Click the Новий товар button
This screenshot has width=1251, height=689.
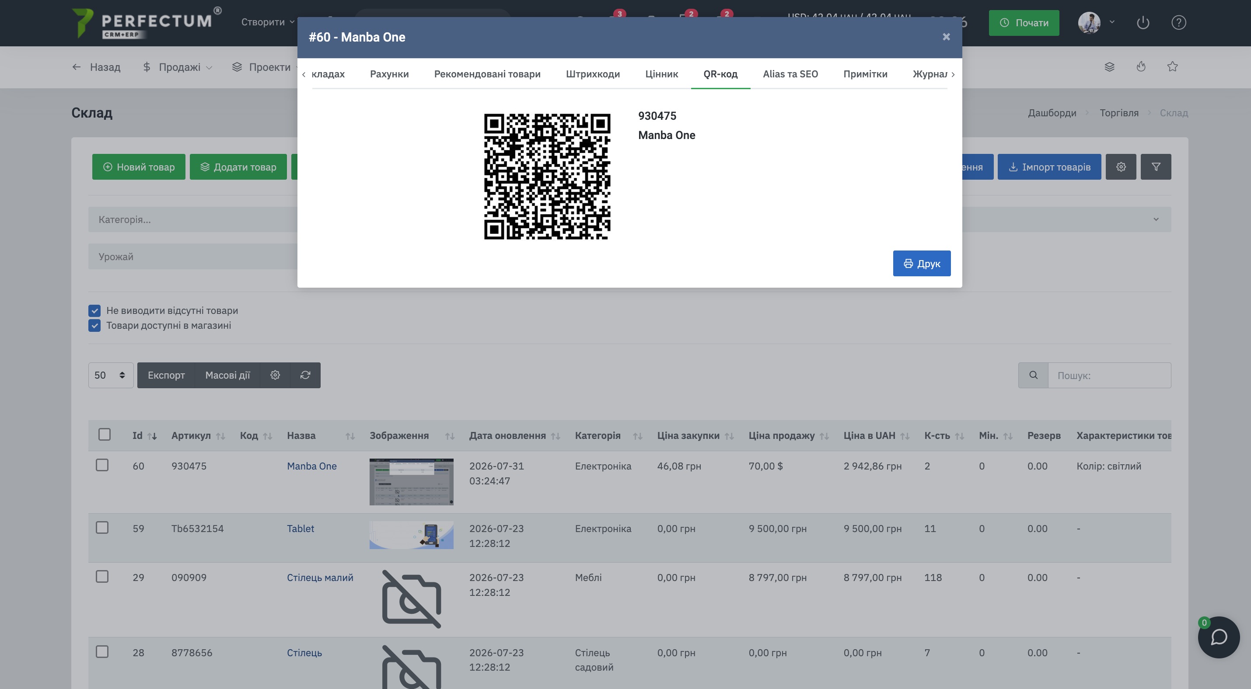(x=139, y=167)
